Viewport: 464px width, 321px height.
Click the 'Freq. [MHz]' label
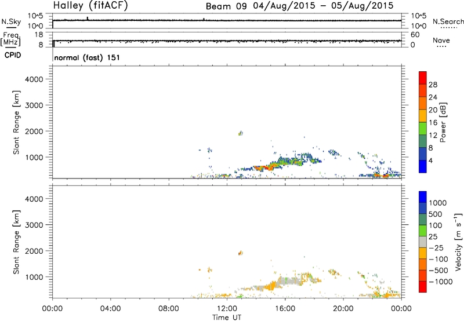coord(10,39)
